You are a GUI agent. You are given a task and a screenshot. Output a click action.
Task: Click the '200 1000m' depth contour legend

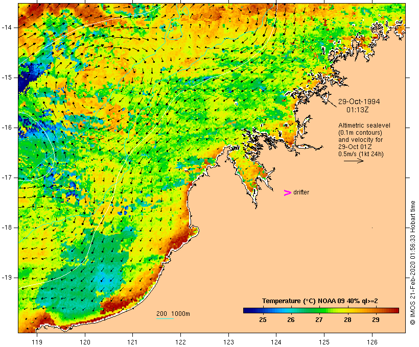[x=173, y=314]
